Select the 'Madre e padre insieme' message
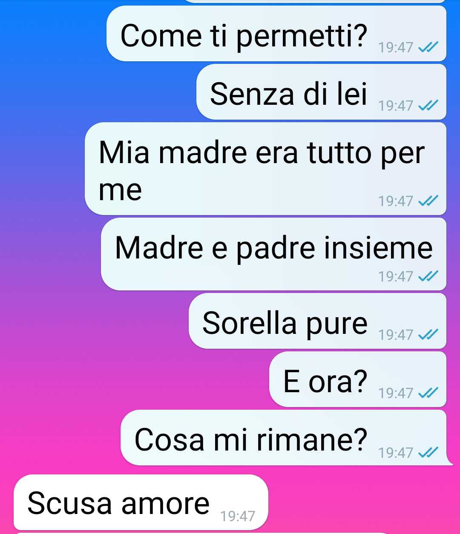 (273, 254)
